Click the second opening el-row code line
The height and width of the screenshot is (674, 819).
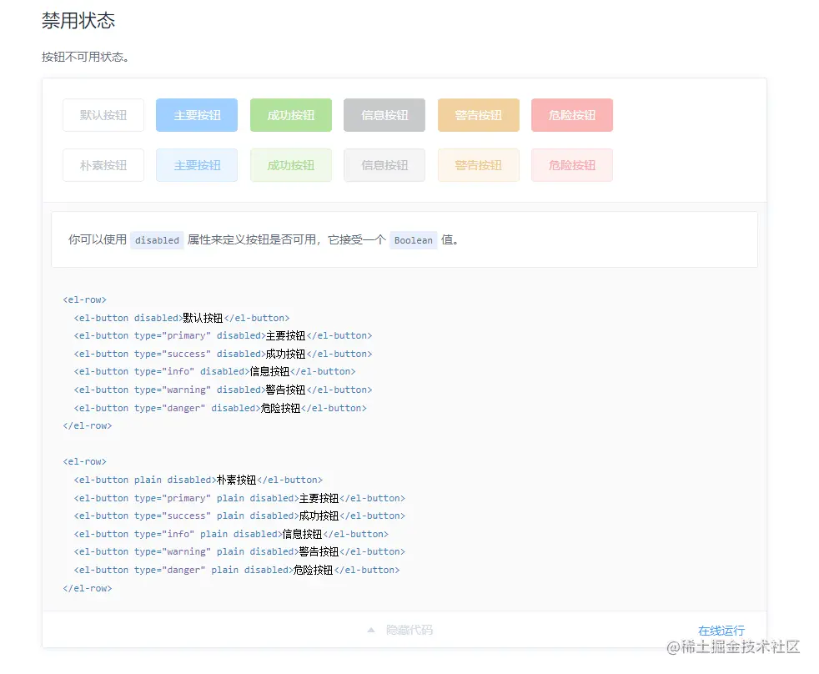point(84,461)
